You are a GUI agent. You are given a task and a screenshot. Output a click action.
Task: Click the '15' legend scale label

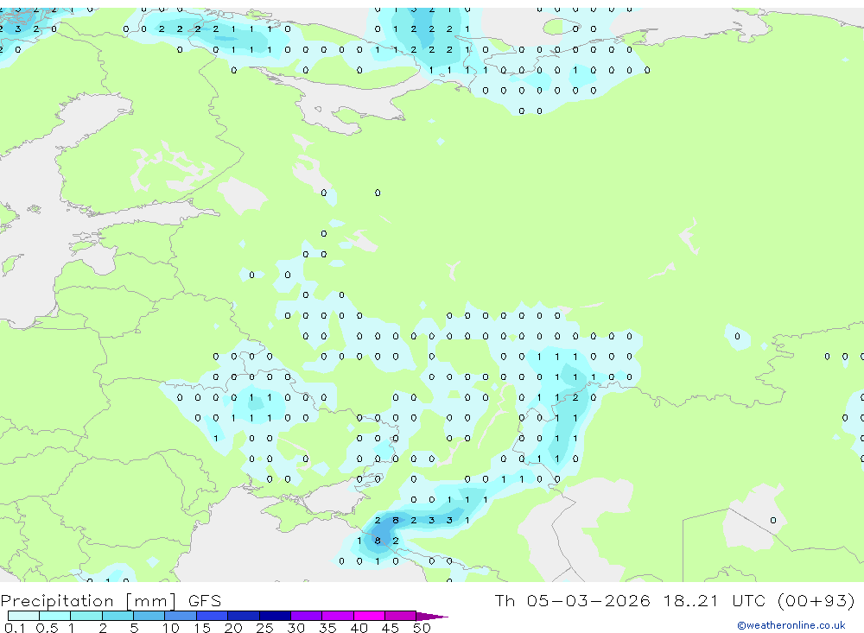(x=202, y=628)
